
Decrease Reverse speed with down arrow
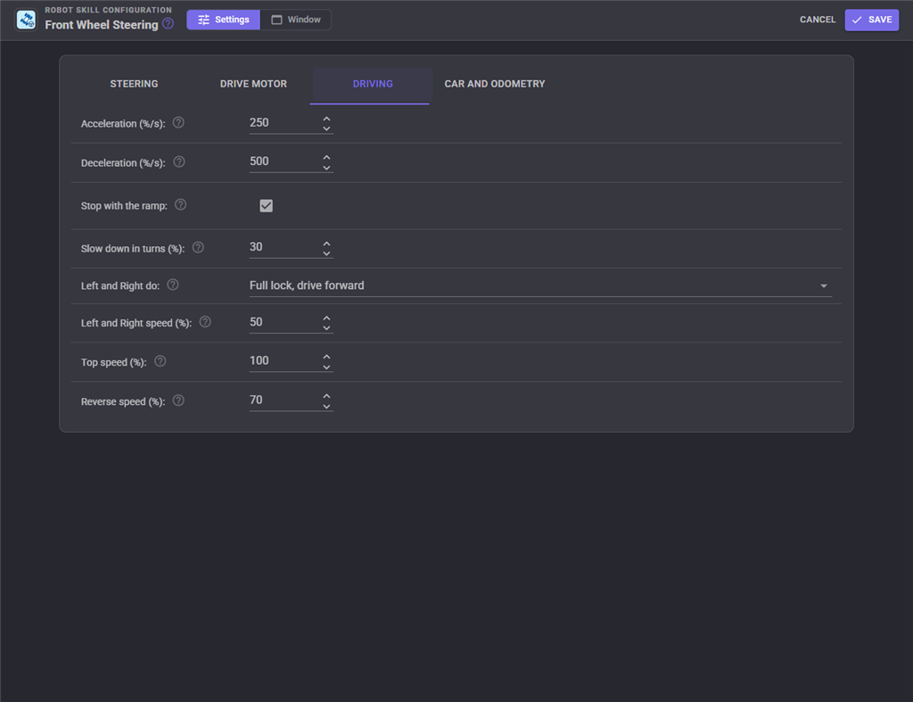(x=326, y=406)
